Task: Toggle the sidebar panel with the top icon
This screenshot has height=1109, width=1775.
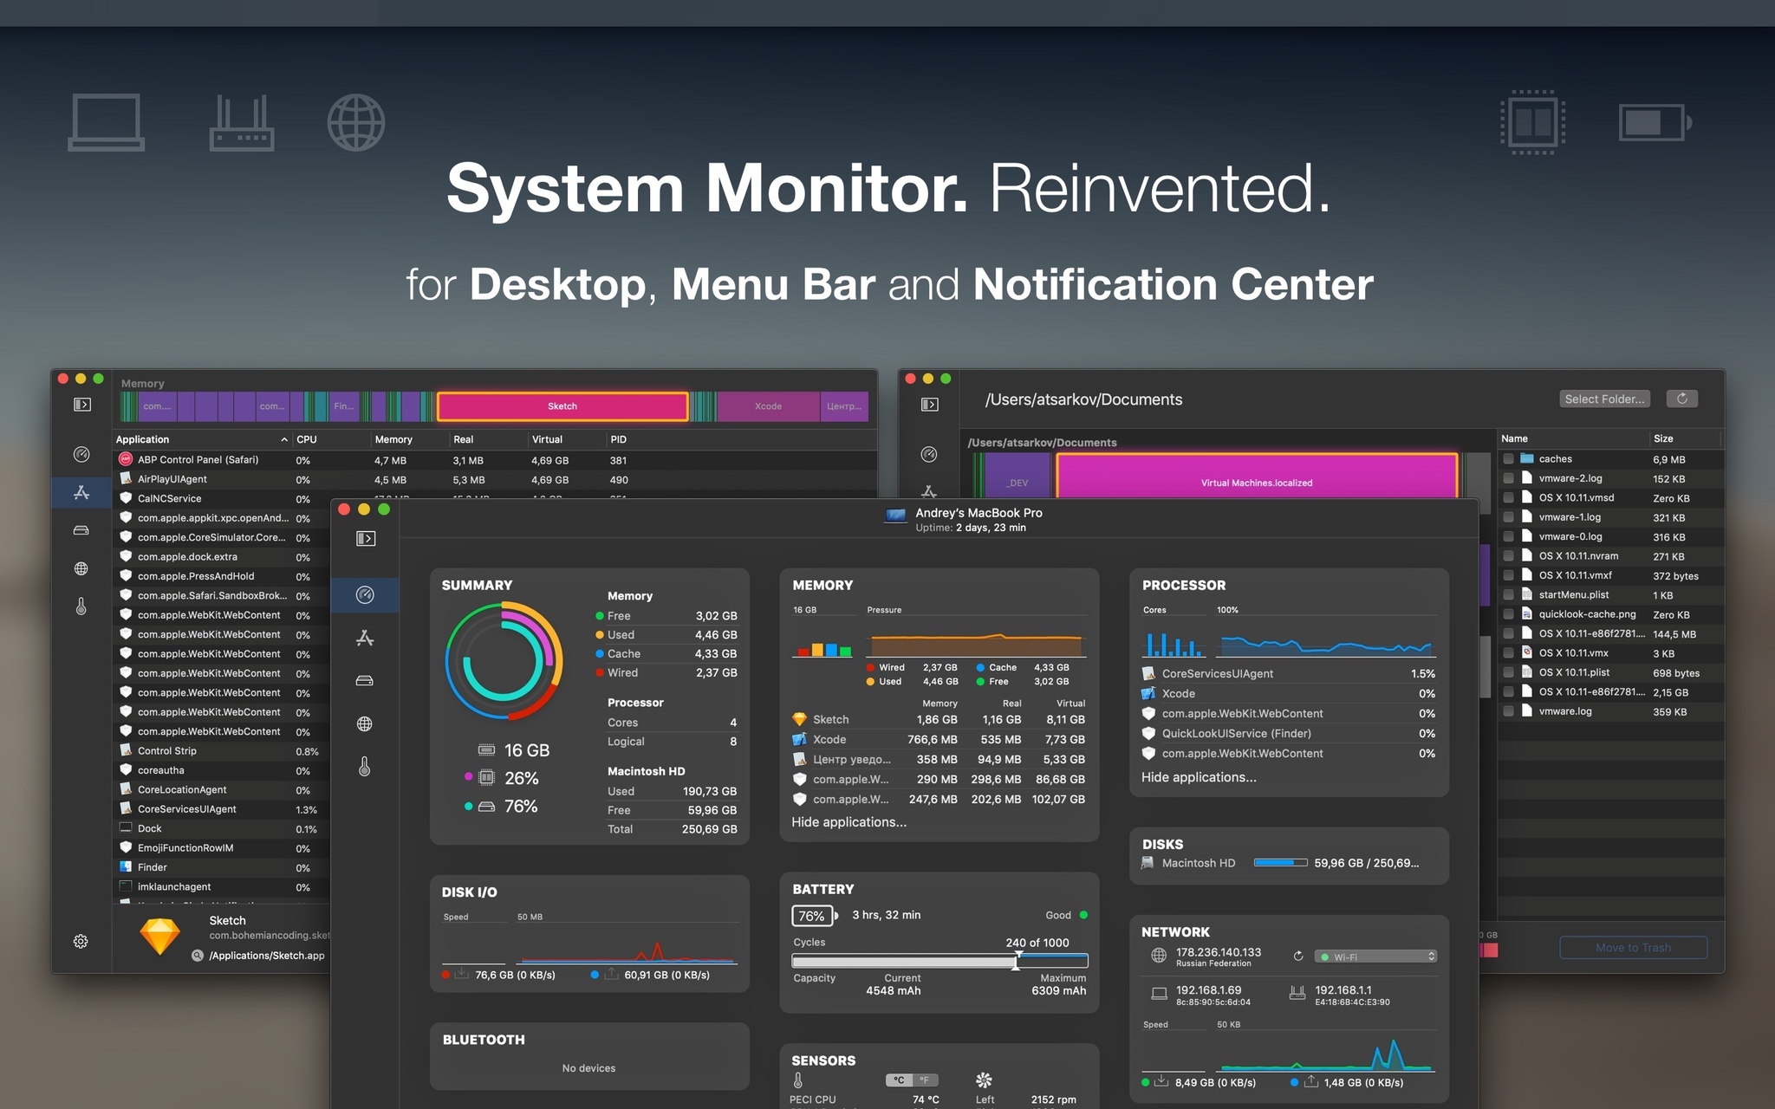Action: [x=365, y=538]
